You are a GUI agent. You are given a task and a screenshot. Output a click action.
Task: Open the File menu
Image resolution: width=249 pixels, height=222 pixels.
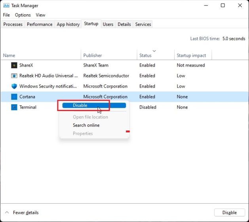(x=6, y=15)
